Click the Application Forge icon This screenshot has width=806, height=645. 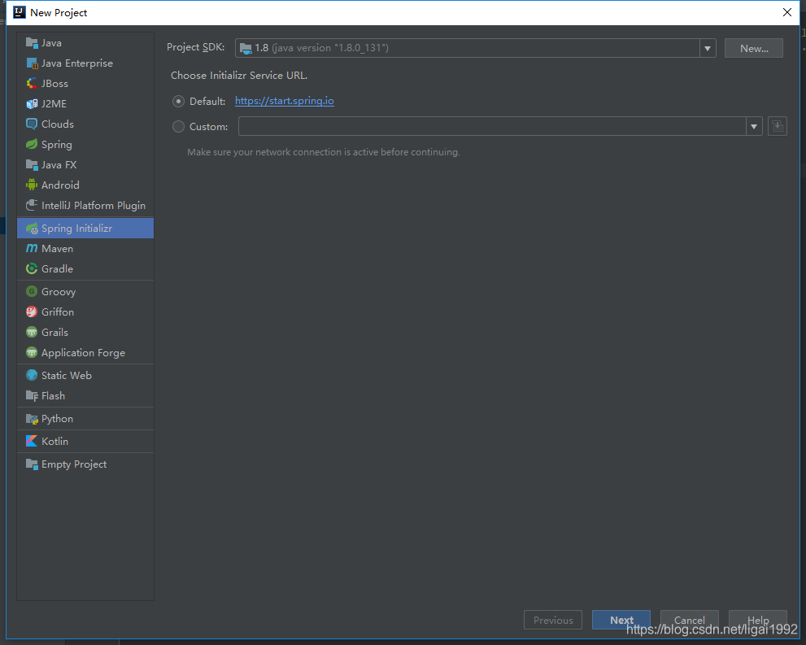[x=32, y=352]
